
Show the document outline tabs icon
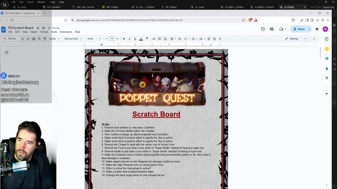tap(6, 52)
